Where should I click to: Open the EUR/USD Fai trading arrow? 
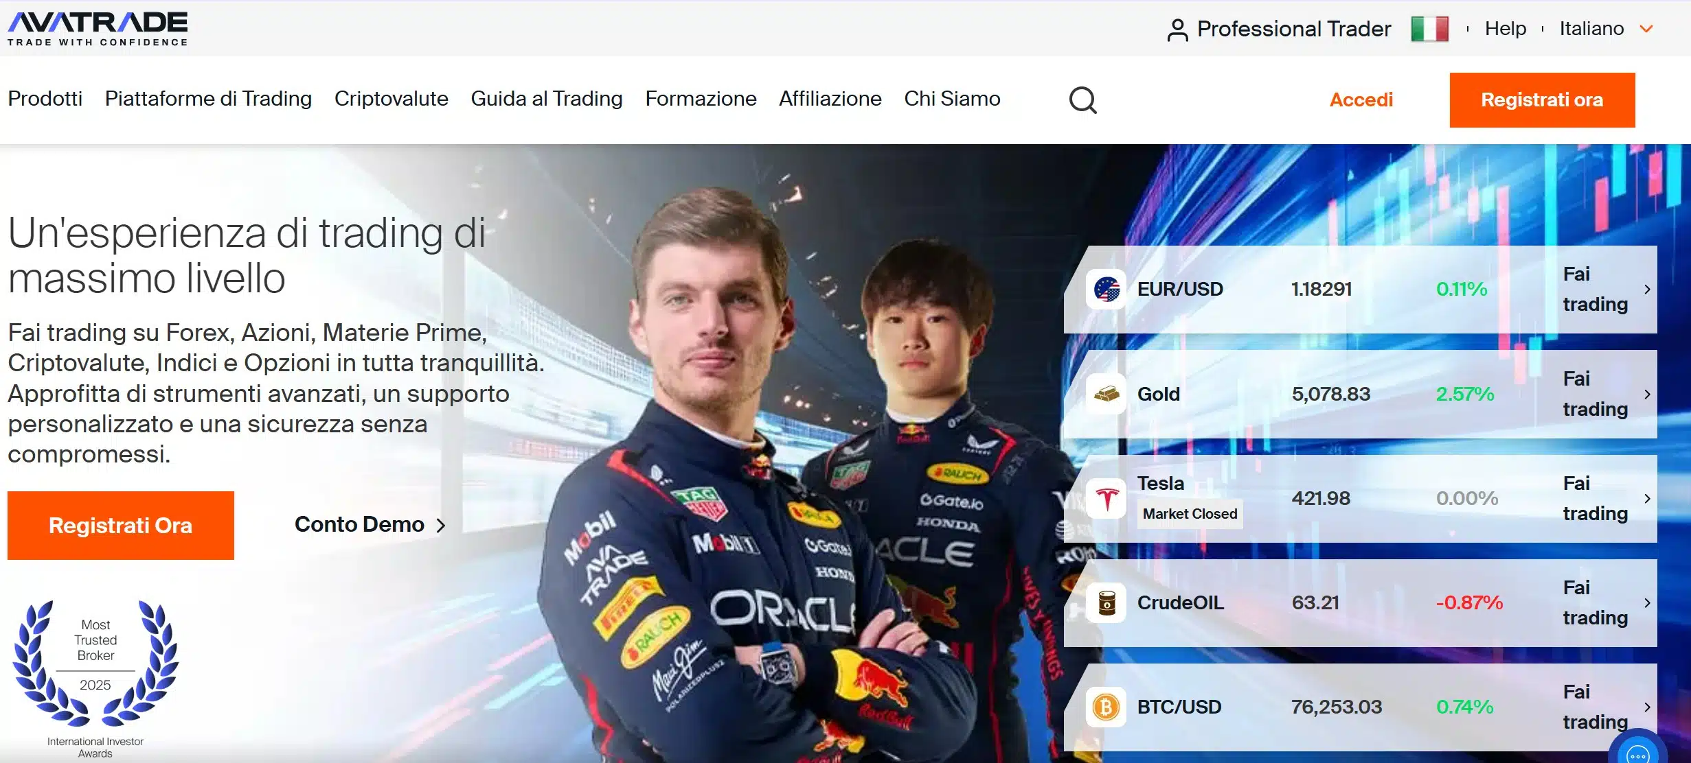[x=1647, y=290]
